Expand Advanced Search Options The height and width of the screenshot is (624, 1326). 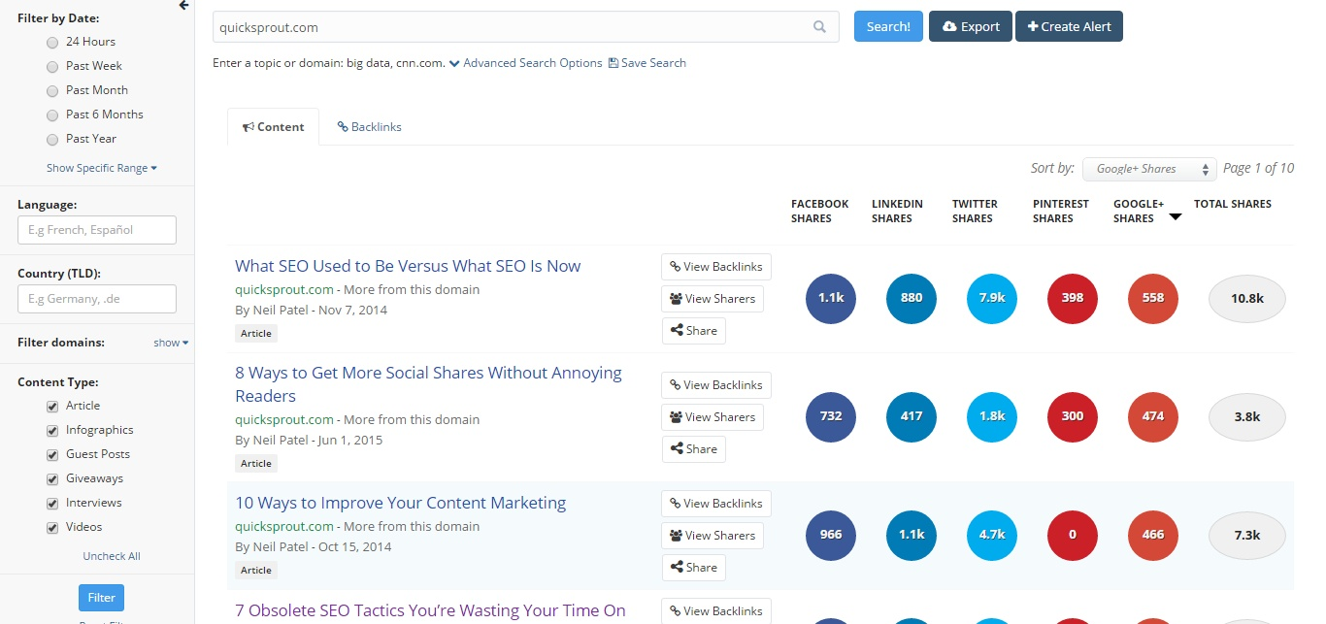(x=525, y=63)
